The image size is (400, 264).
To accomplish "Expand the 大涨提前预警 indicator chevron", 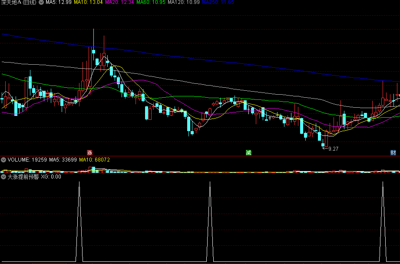I will coord(3,177).
